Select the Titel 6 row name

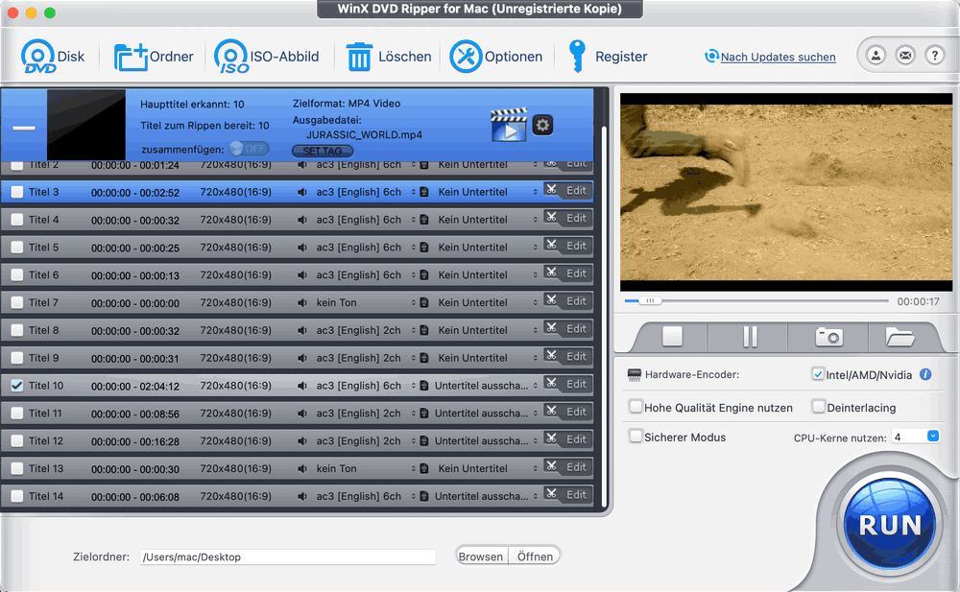(43, 274)
